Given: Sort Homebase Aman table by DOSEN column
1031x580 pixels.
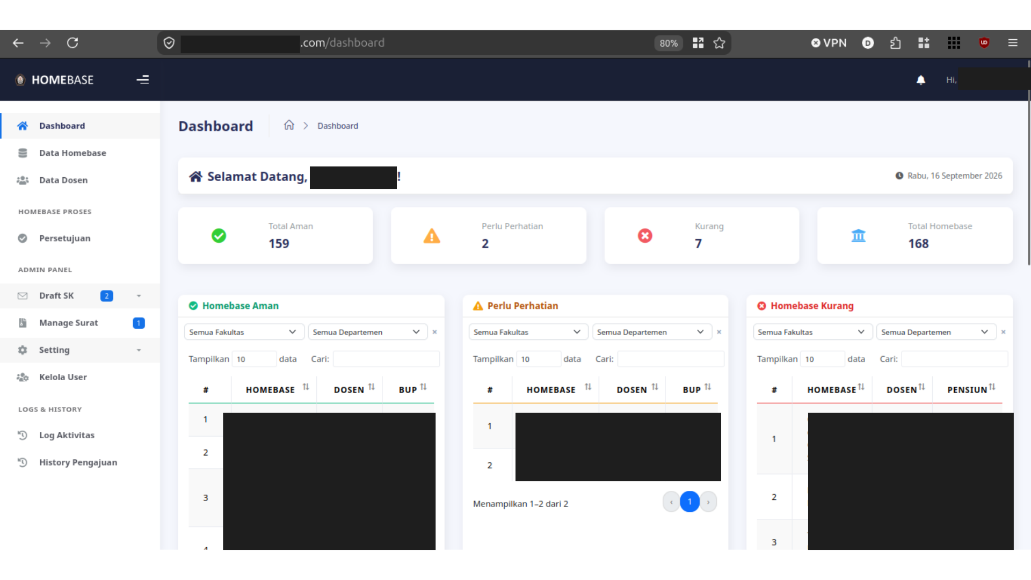Looking at the screenshot, I should (x=354, y=389).
